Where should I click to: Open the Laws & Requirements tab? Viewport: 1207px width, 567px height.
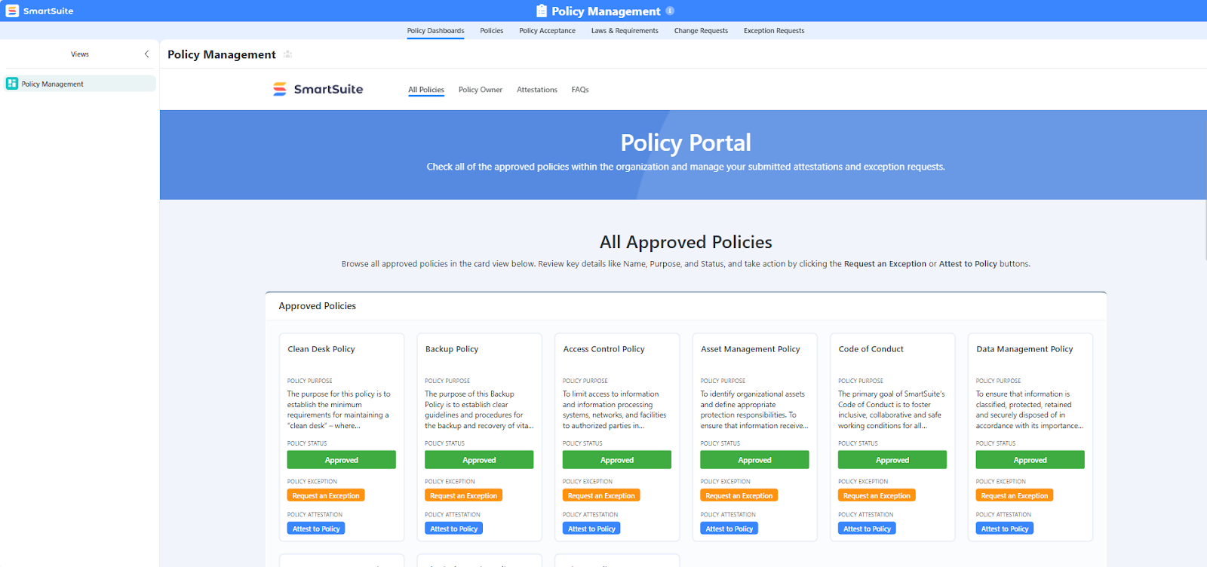[x=625, y=31]
